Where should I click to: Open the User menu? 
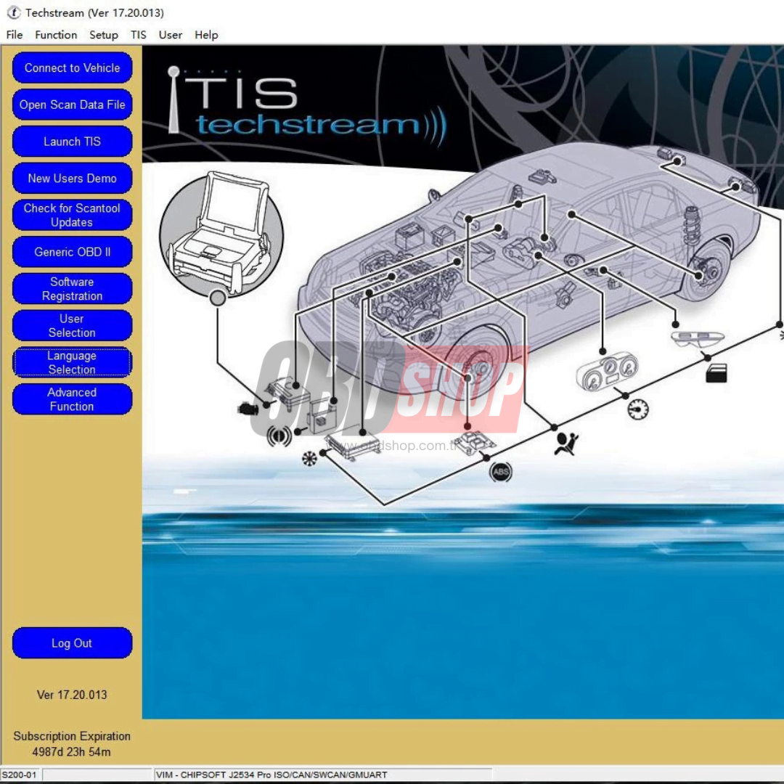coord(171,35)
